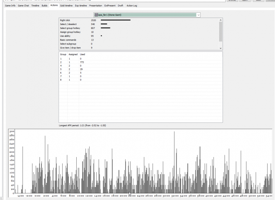Click the 48:00 time axis label
Screen dimensions: 275x200
(x=243, y=196)
